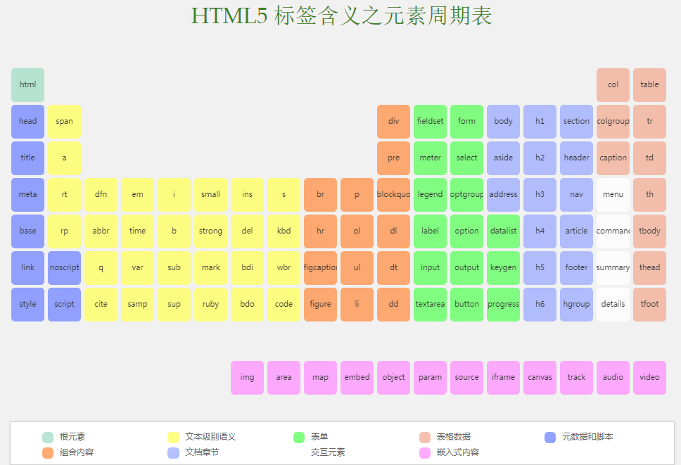This screenshot has width=681, height=465.
Task: Open the figure element tile
Action: point(321,305)
